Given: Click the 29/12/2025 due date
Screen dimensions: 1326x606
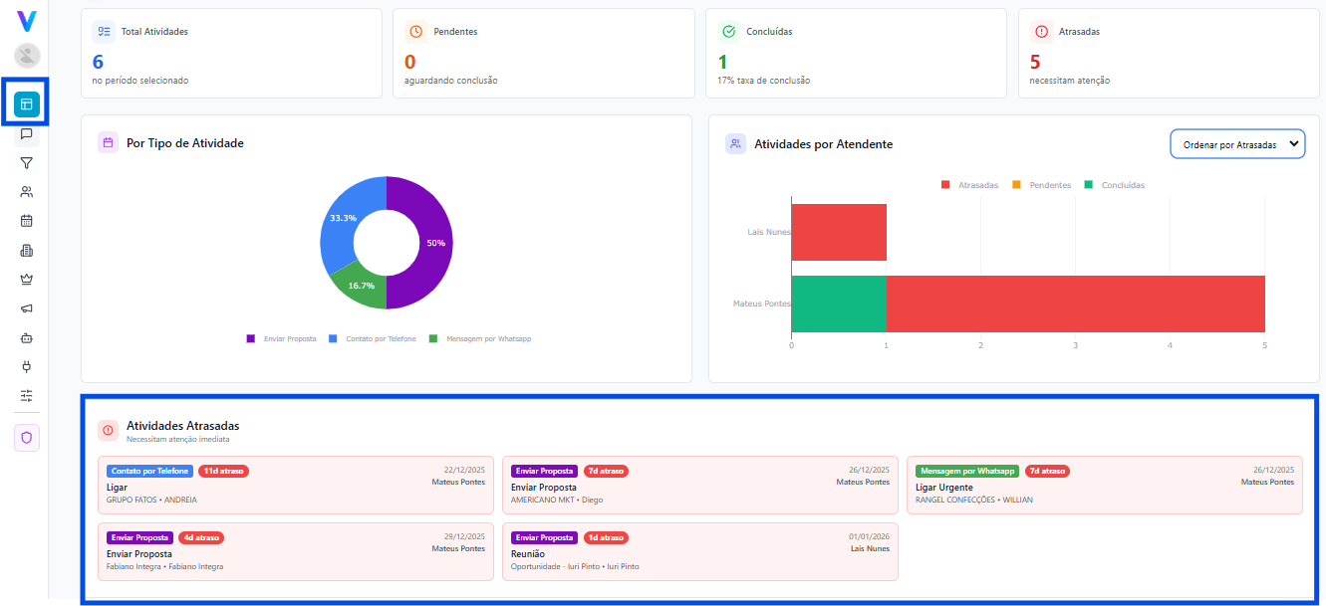Looking at the screenshot, I should 464,536.
